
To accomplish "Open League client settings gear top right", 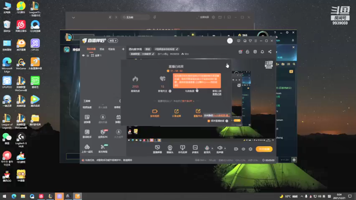I will 287,32.
